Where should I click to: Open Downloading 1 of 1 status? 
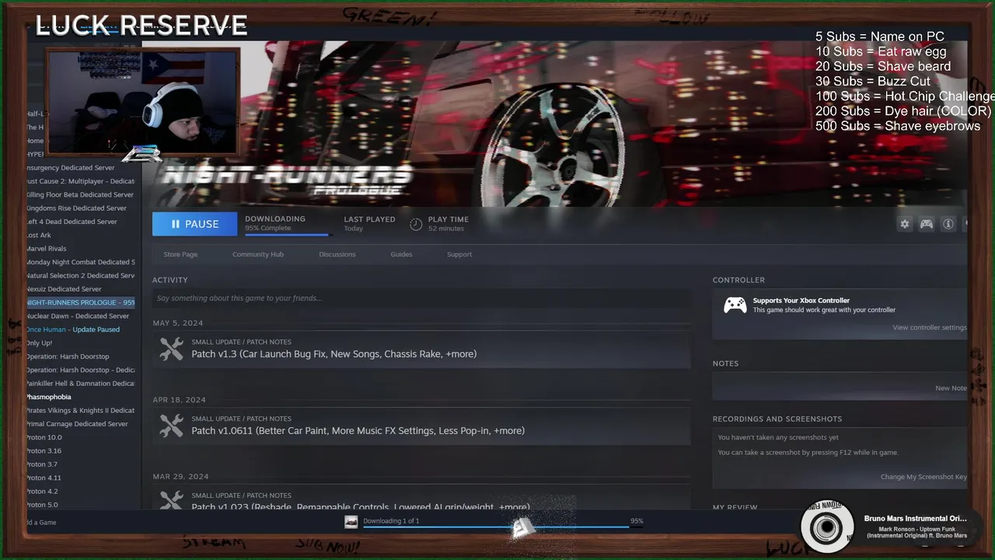[x=391, y=521]
